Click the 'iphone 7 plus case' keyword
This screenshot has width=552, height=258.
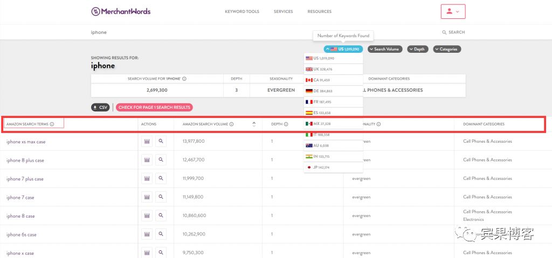pos(25,179)
